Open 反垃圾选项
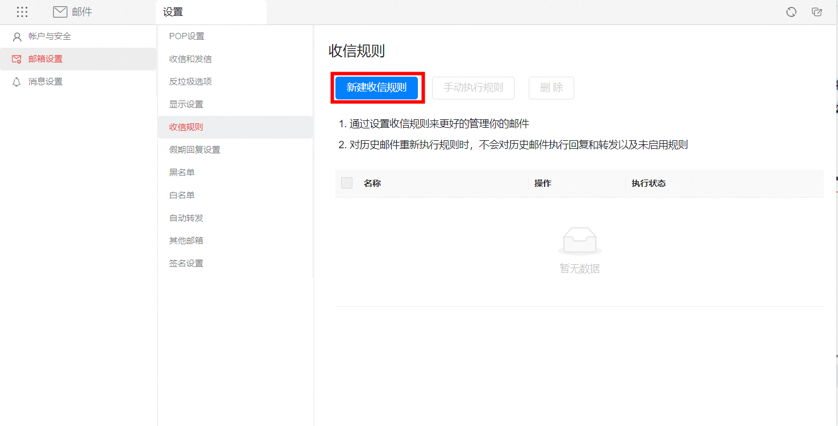Viewport: 838px width, 426px height. pos(235,82)
